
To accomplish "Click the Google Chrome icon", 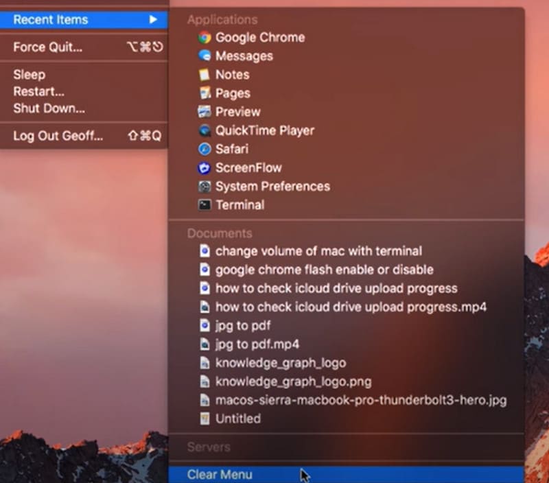I will (205, 38).
